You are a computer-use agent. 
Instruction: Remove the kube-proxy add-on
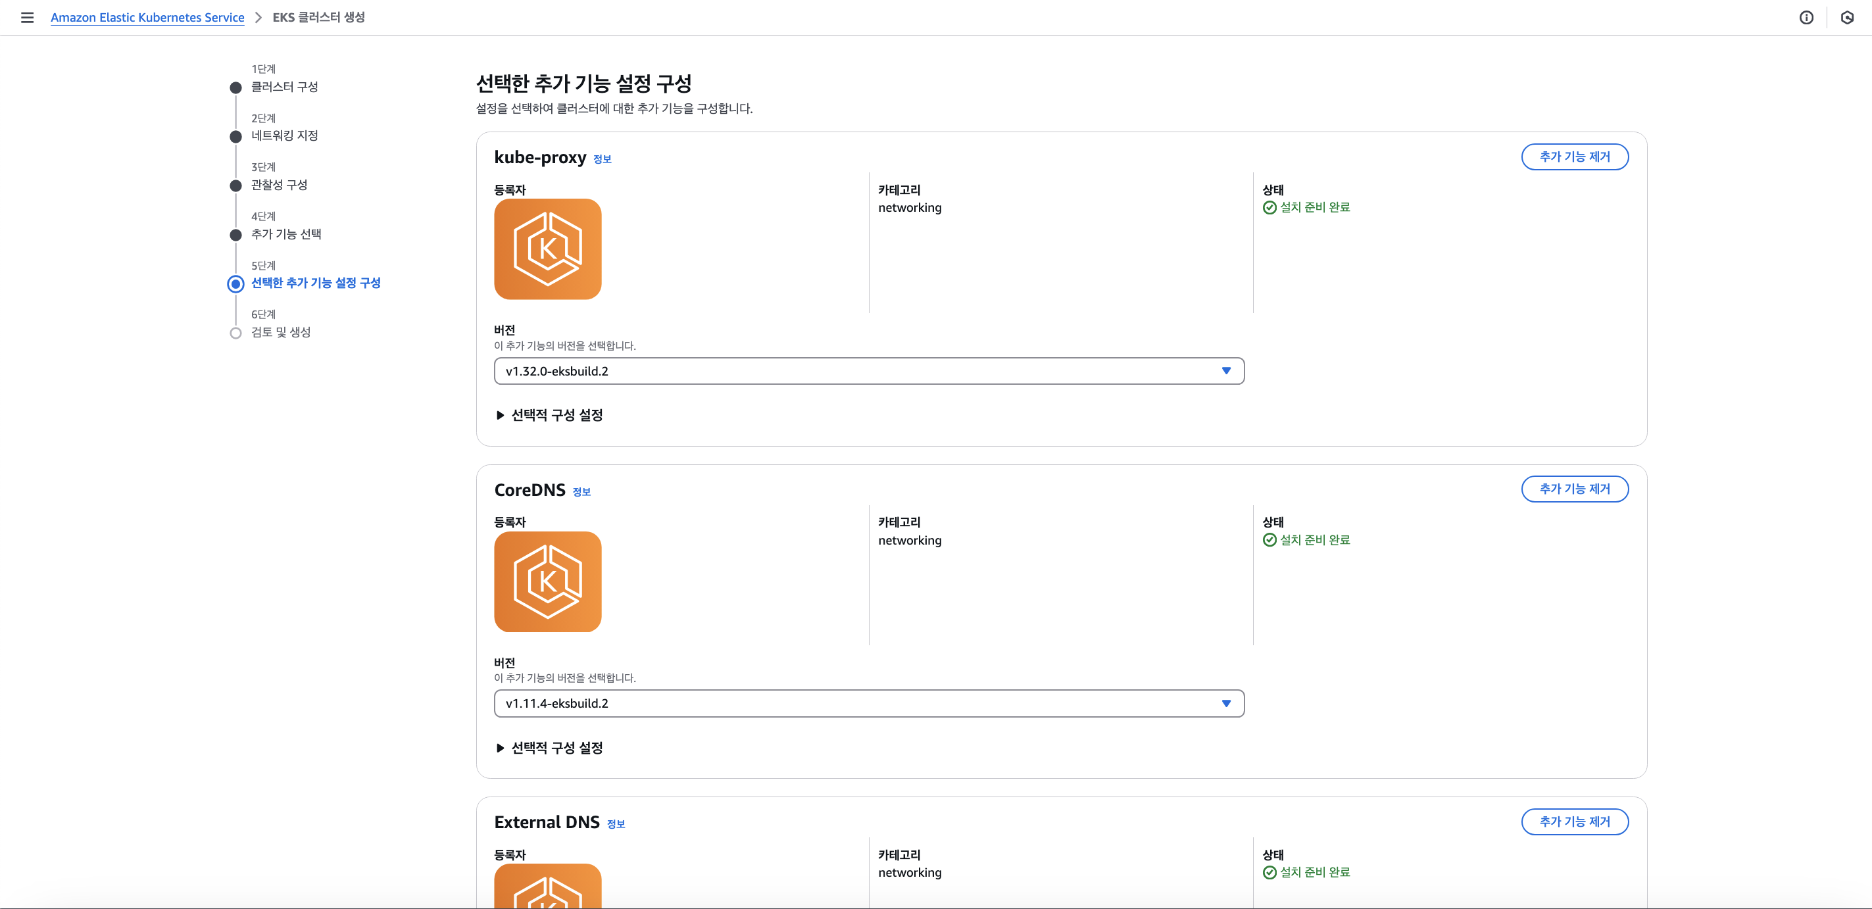1574,157
